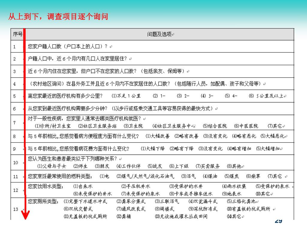Select option '(6)柴草'

[x=253, y=176]
